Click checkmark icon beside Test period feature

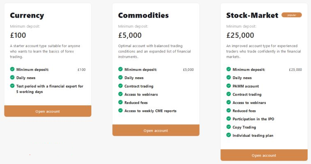coord(12,86)
